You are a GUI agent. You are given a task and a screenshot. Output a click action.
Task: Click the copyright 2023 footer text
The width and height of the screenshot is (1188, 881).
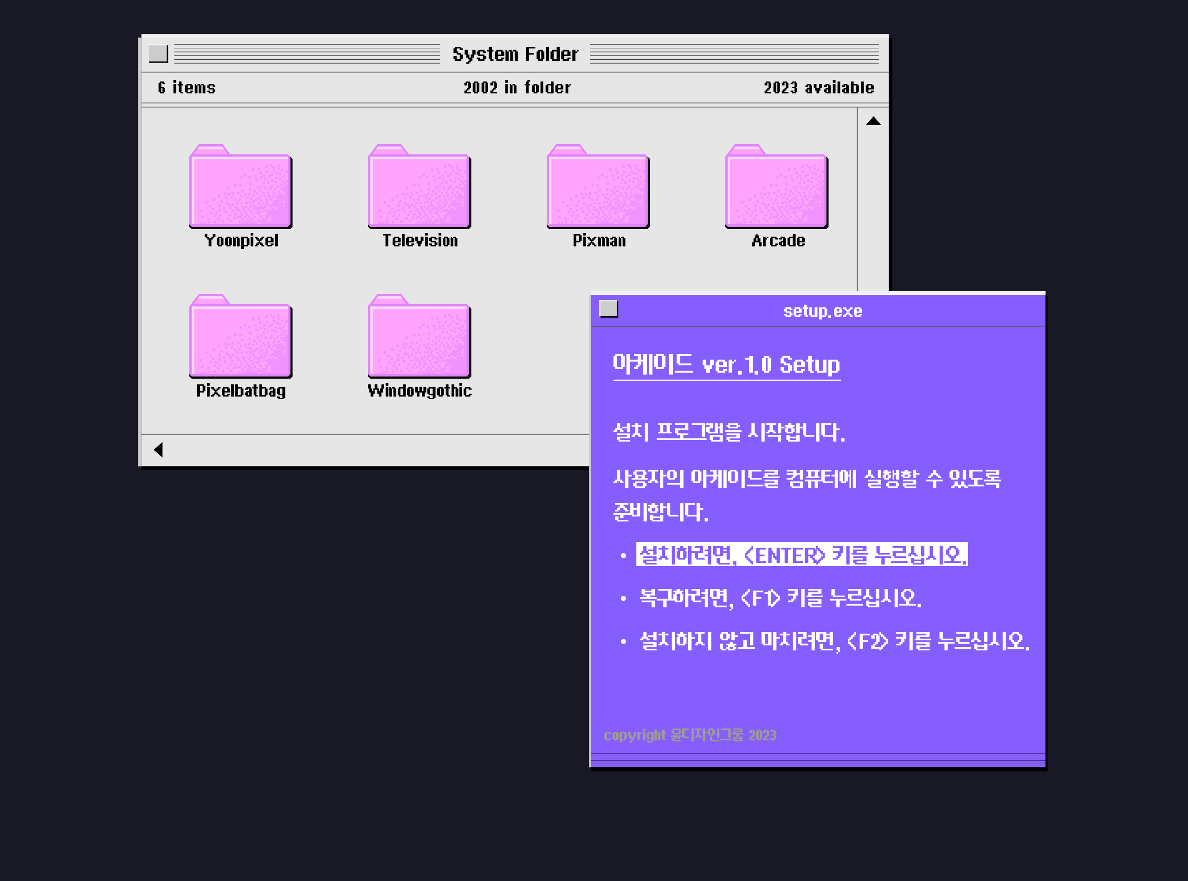tap(690, 735)
